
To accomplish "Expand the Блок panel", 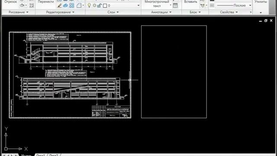I will tap(195, 12).
